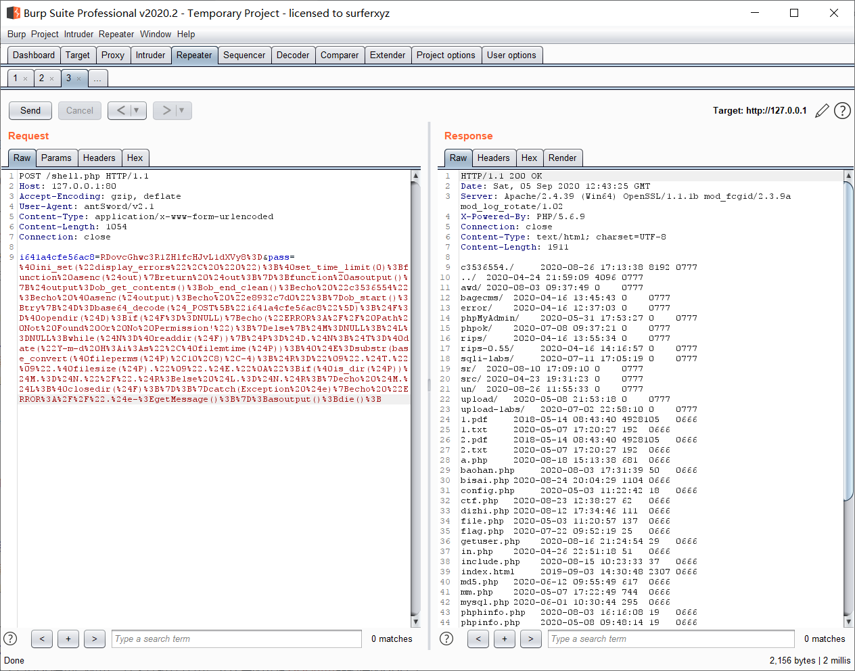The image size is (855, 671).
Task: Switch to the Target tab
Action: [78, 55]
